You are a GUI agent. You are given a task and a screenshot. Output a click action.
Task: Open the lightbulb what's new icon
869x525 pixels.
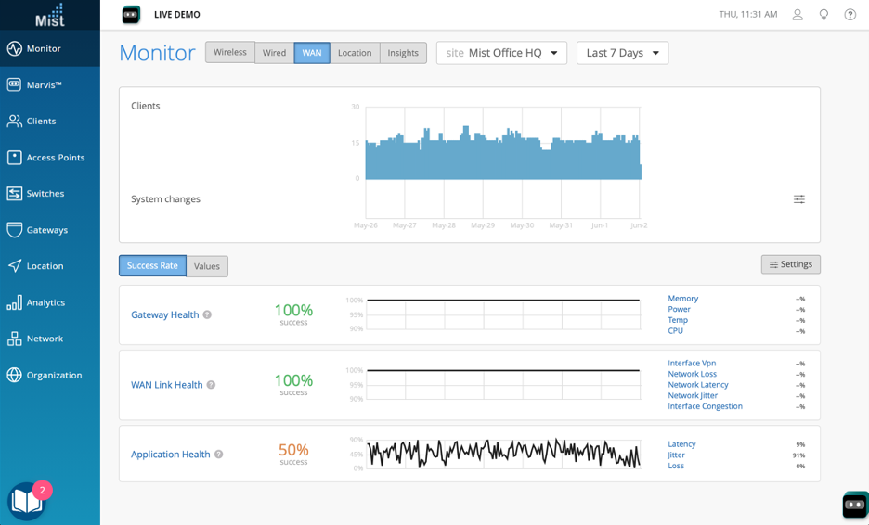coord(824,15)
